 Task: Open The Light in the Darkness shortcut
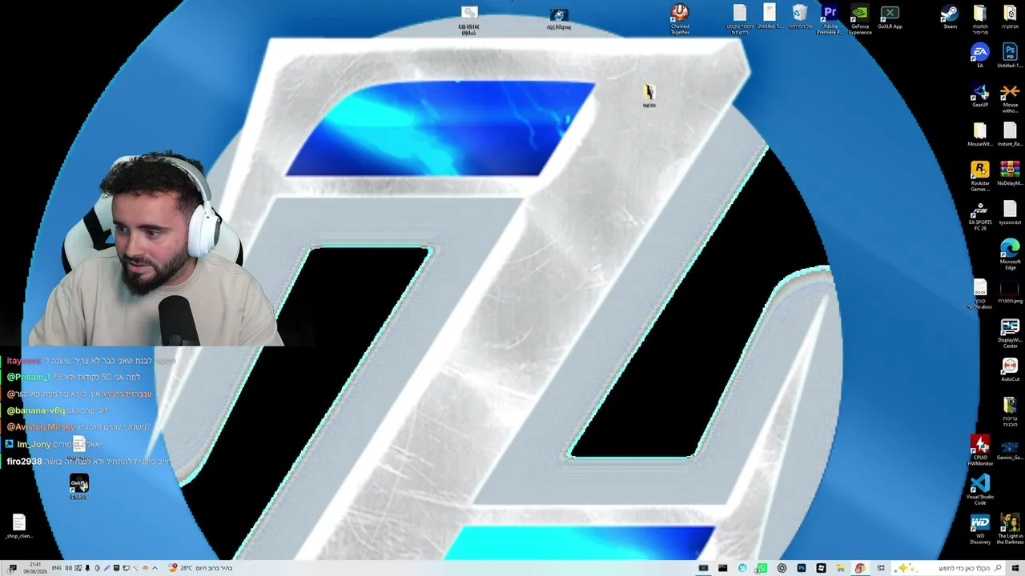coord(1010,530)
